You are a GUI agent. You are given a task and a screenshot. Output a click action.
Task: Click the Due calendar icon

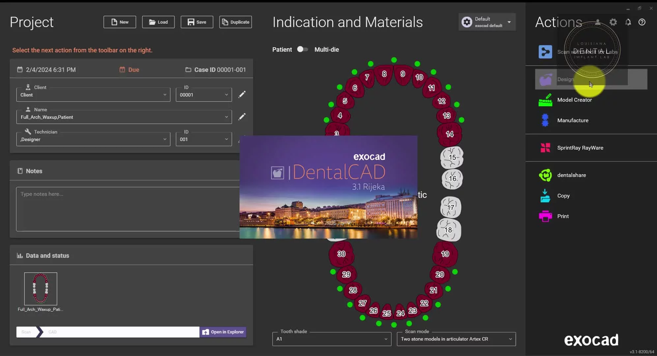122,70
